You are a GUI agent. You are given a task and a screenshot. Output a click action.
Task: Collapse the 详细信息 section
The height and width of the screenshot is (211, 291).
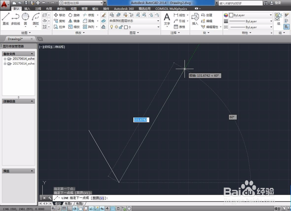point(32,101)
